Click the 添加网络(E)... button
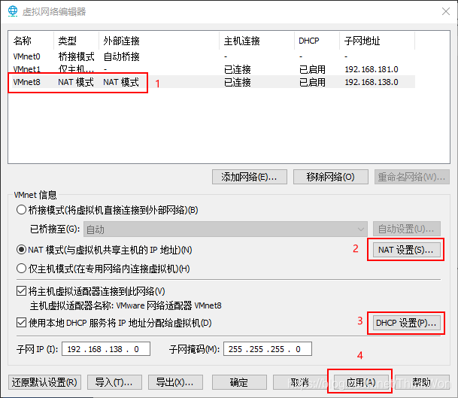 [250, 177]
